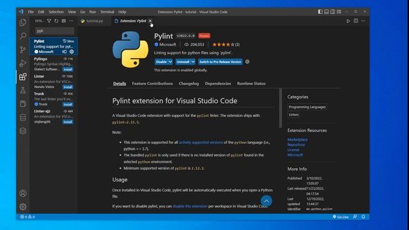The image size is (409, 230).
Task: Open the Search view in activity bar
Action: (23, 36)
